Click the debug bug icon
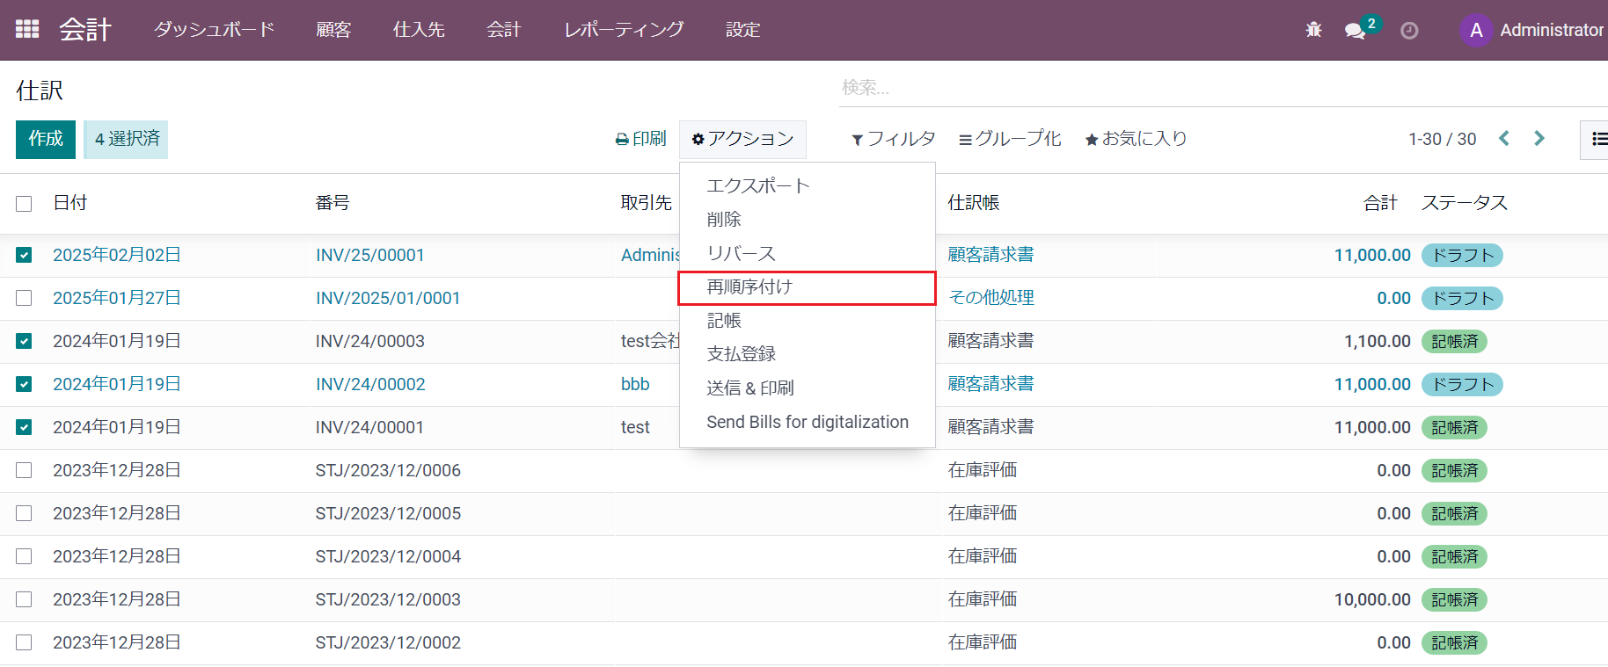 1313,30
